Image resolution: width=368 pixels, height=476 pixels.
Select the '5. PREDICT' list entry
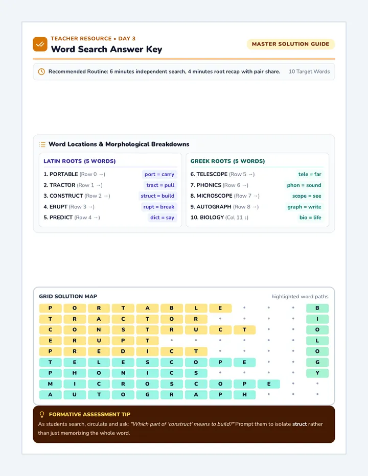click(x=72, y=218)
